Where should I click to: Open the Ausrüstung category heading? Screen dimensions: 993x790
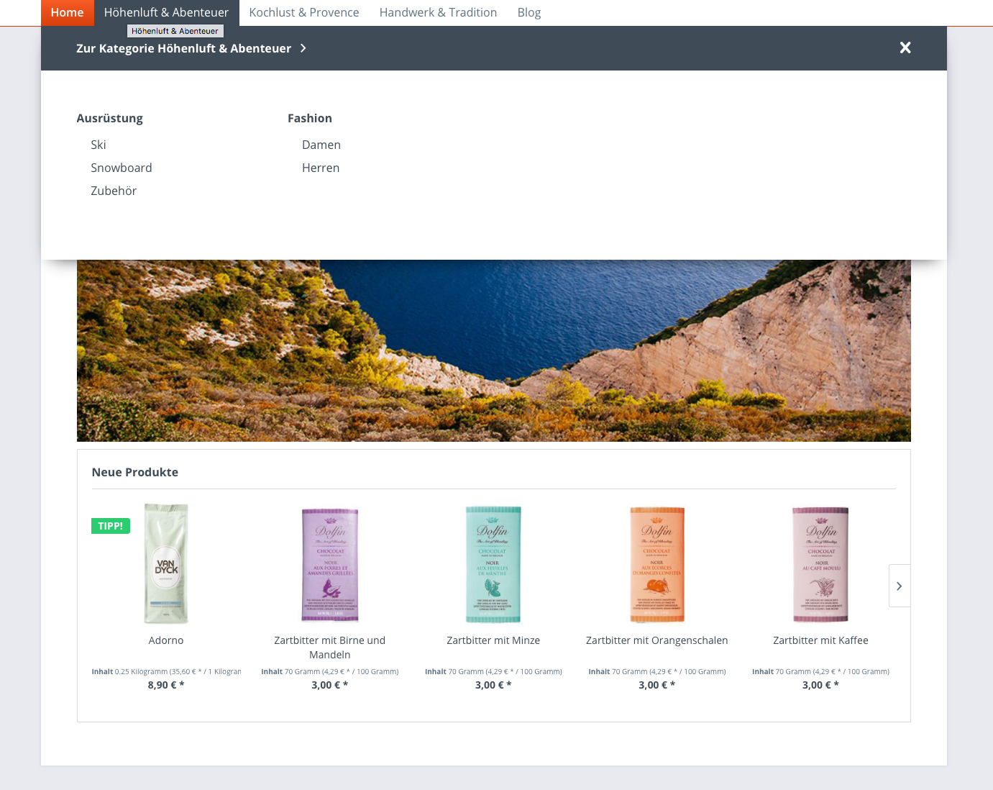[109, 118]
